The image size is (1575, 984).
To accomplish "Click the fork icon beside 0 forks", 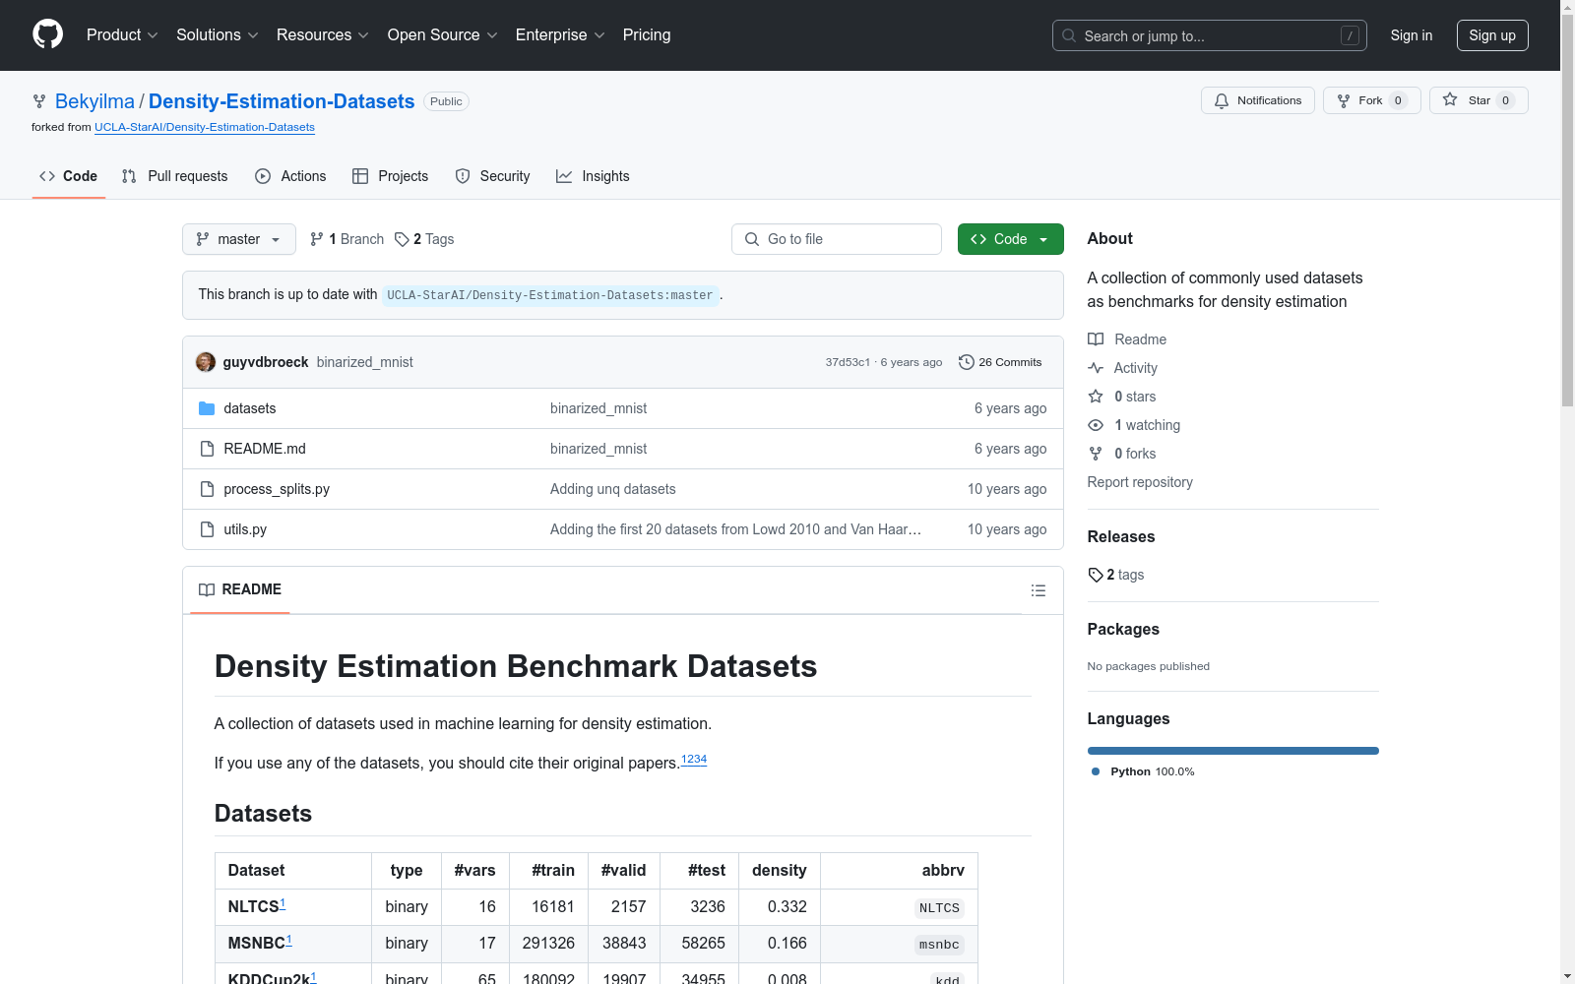I will [x=1096, y=454].
